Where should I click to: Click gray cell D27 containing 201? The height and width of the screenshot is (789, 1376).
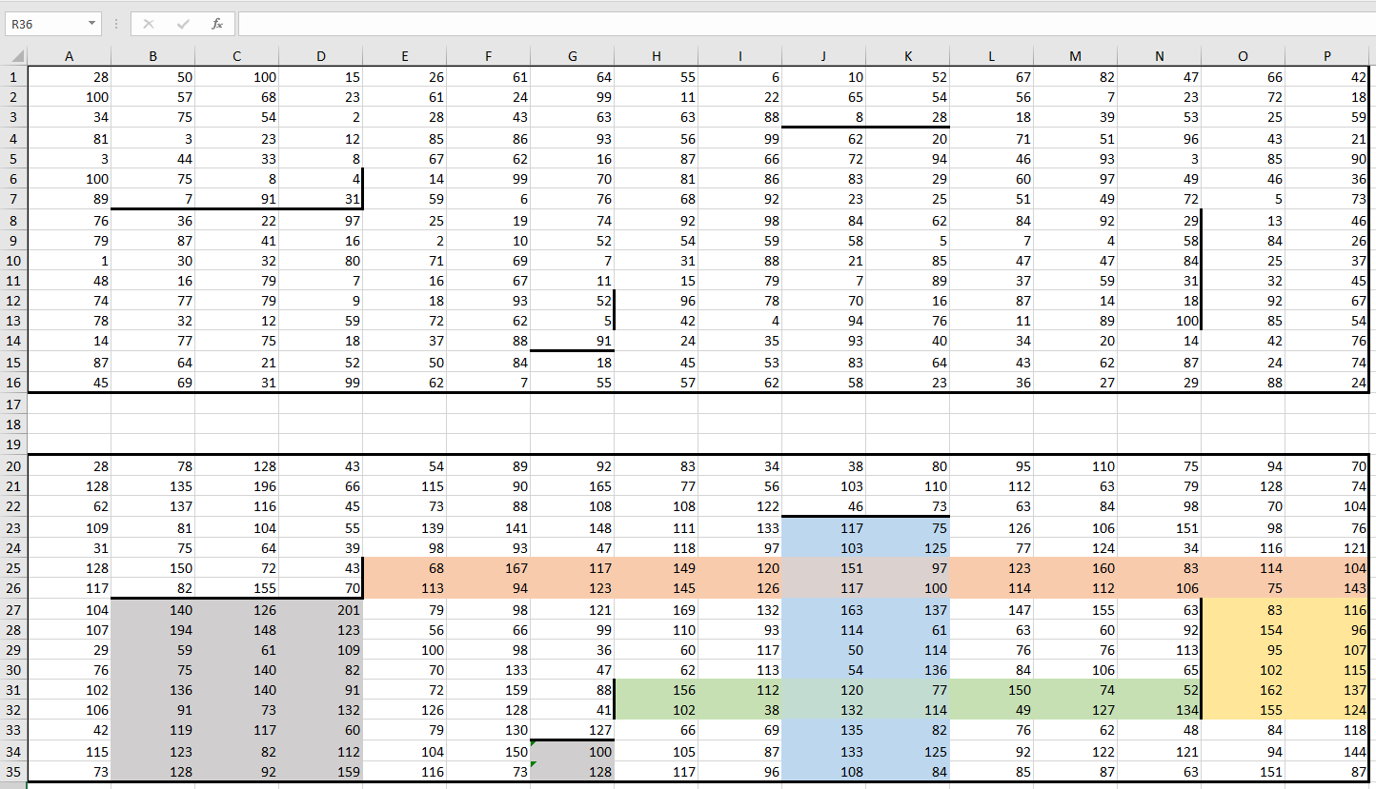pyautogui.click(x=320, y=609)
